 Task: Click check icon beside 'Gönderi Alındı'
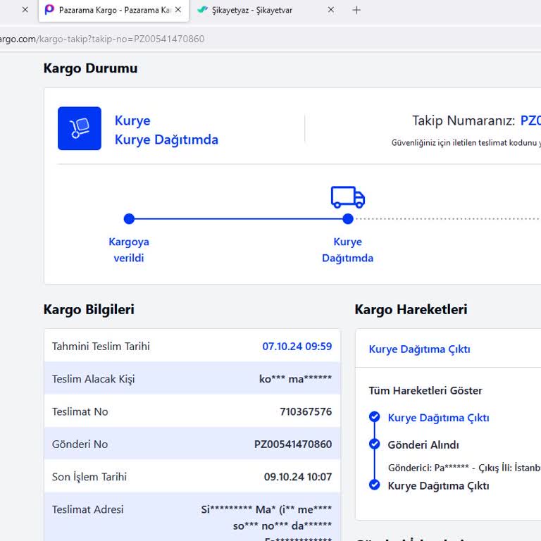pos(374,444)
